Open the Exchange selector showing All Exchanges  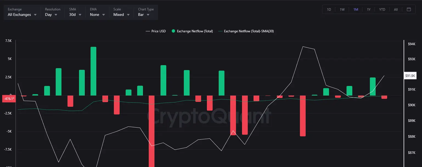pos(22,15)
